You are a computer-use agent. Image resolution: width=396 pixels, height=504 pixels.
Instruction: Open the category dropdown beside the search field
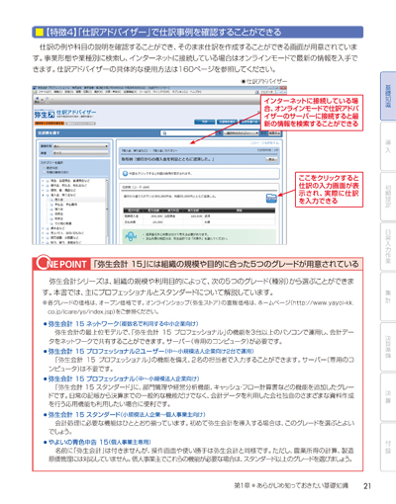click(242, 133)
